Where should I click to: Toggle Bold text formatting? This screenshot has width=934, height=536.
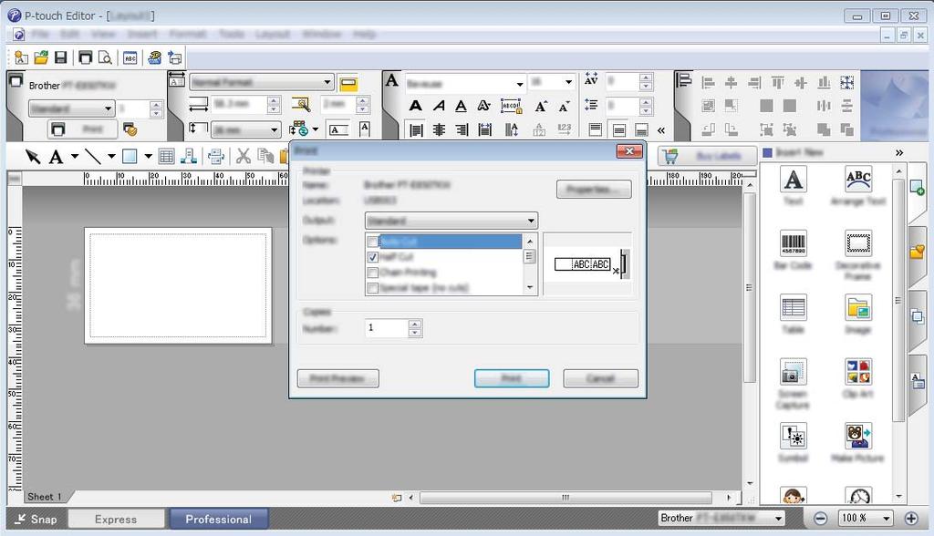tap(416, 106)
